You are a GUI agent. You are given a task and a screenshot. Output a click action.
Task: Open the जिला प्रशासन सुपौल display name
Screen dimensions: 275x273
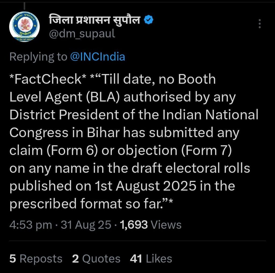click(95, 20)
